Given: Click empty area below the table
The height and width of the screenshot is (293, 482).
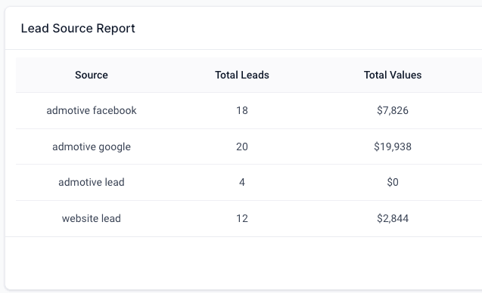Looking at the screenshot, I should coord(243,263).
